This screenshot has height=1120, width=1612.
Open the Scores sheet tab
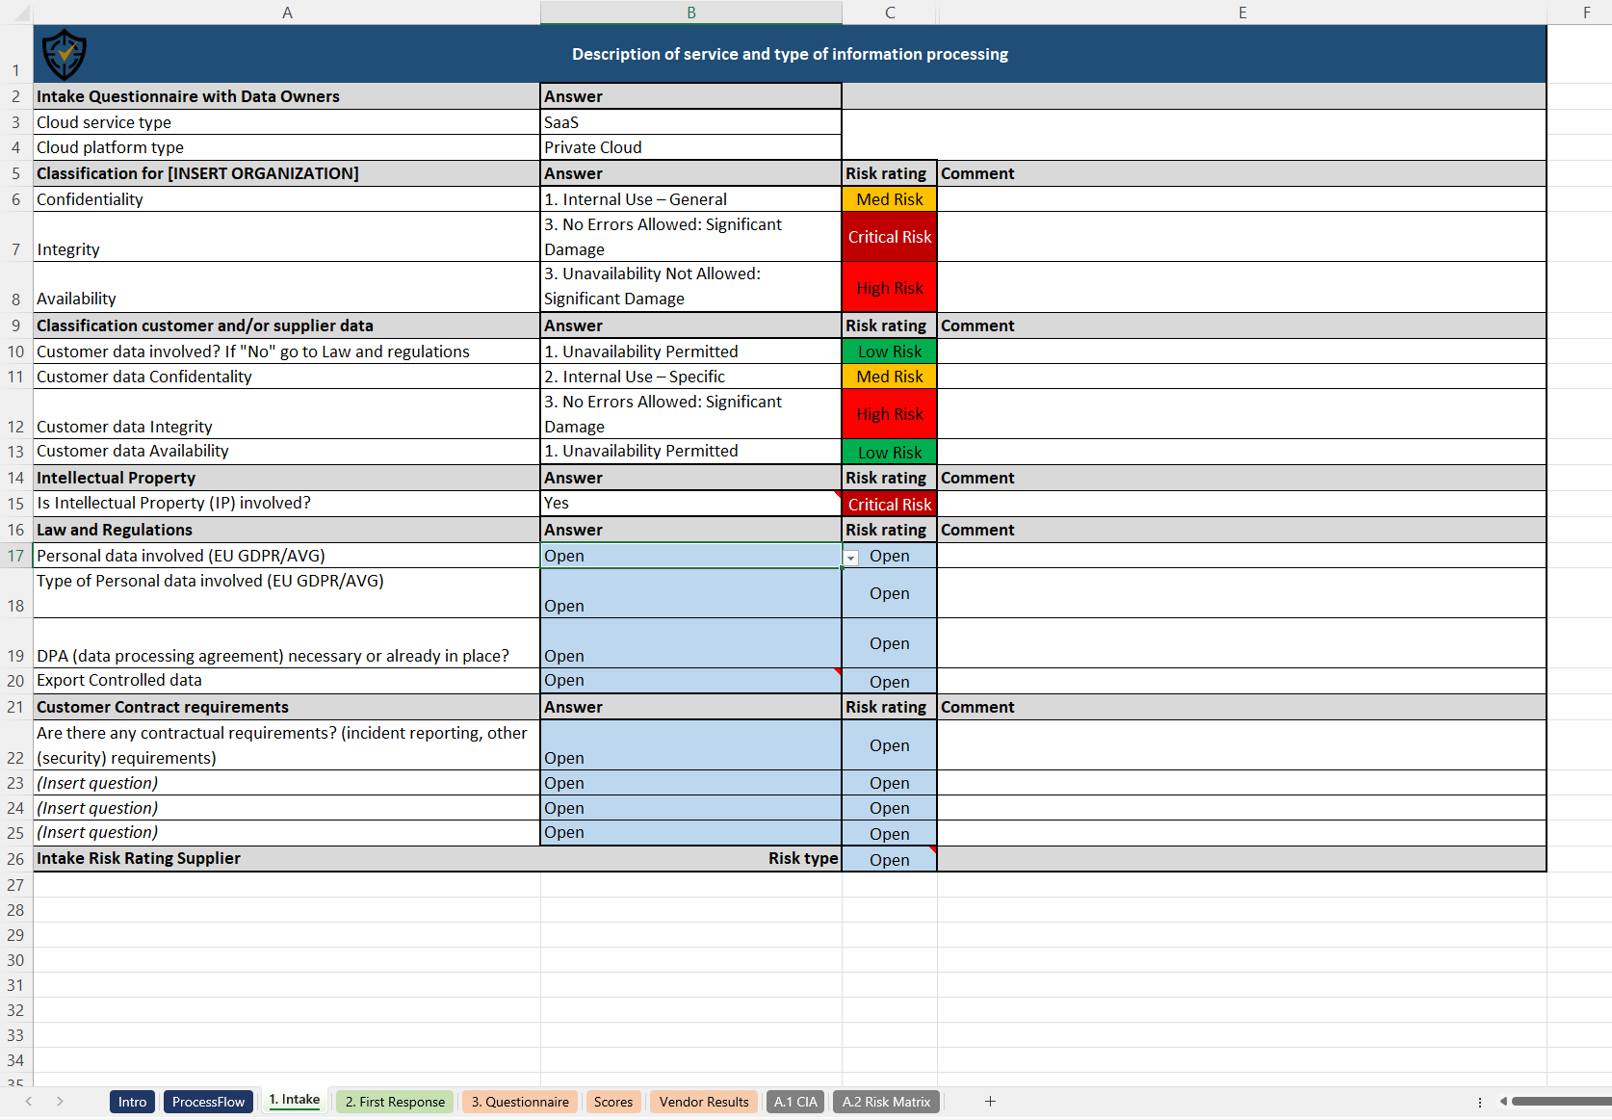coord(613,1102)
